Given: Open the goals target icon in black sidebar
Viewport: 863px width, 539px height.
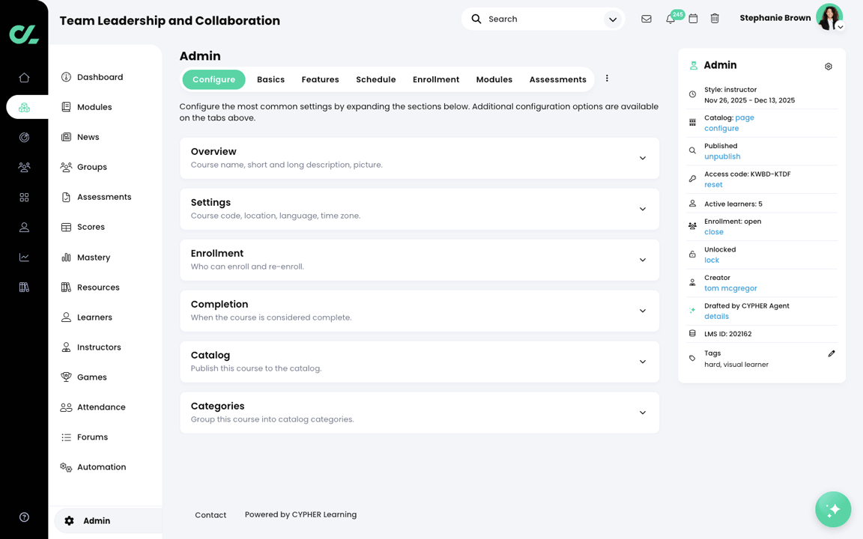Looking at the screenshot, I should [24, 138].
